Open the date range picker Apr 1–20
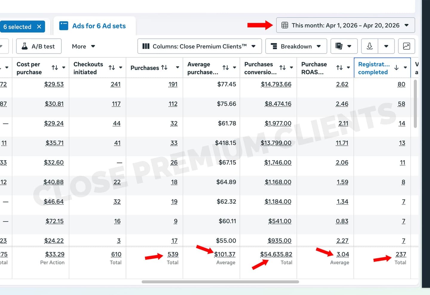This screenshot has height=295, width=430. tap(345, 25)
